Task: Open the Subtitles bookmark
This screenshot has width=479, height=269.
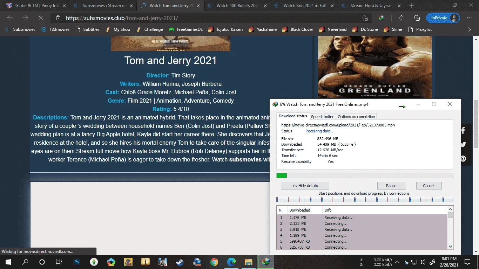Action: (88, 29)
